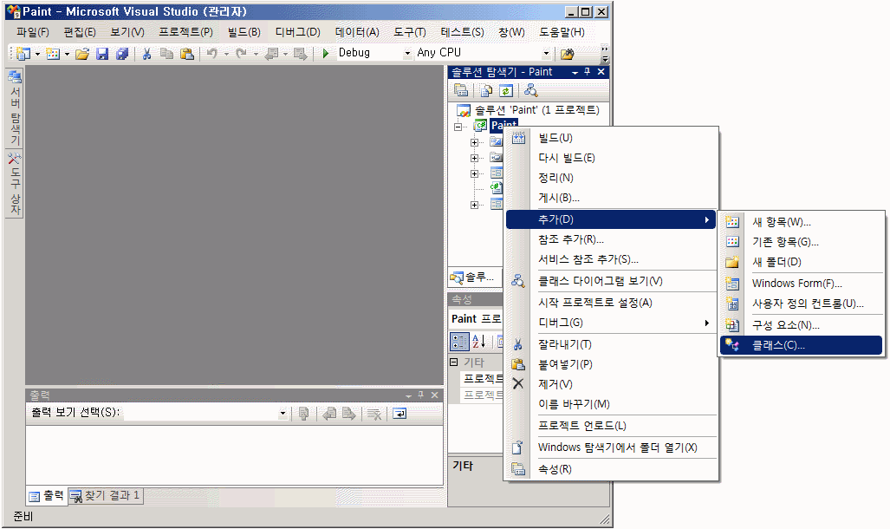
Task: Select 새 항목(W)... in the submenu
Action: click(x=801, y=222)
